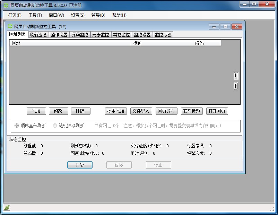Click the 状态监控 group label
Screen dimensions: 278x215
[18, 139]
